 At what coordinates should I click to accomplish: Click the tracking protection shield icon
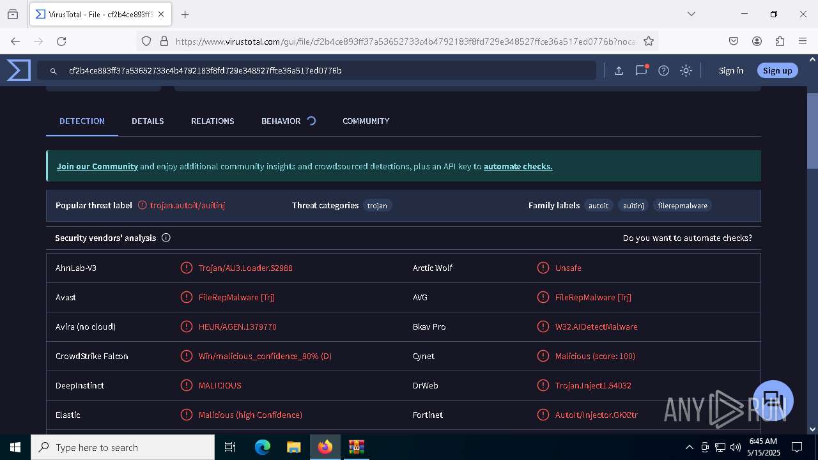tap(146, 41)
